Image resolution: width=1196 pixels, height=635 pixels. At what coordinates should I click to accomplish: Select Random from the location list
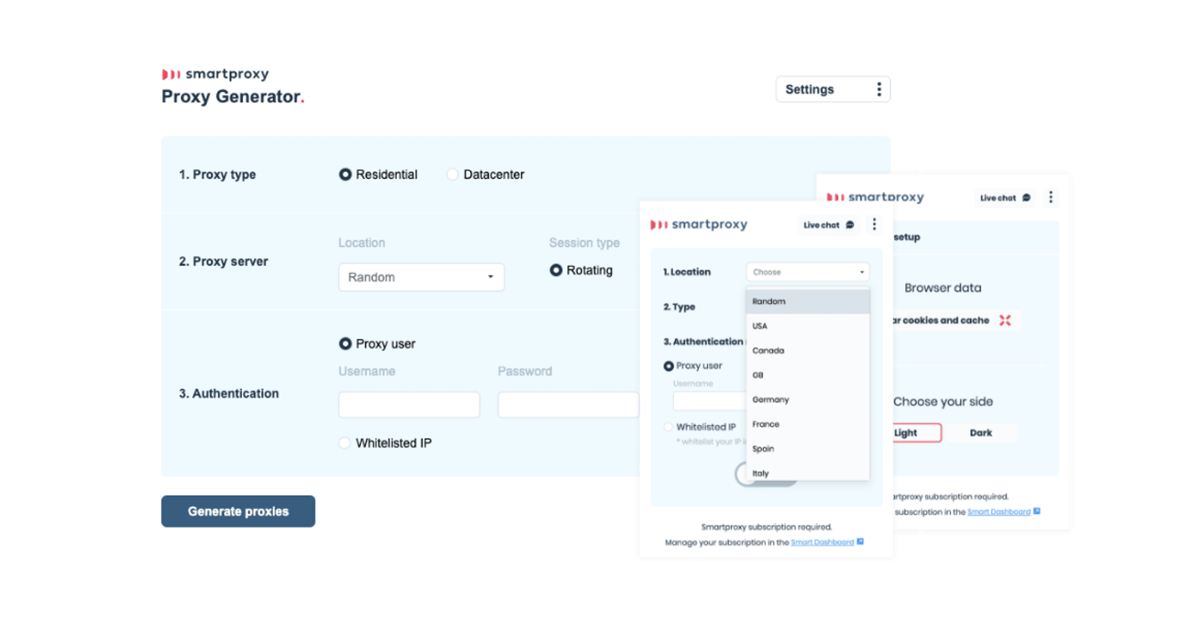807,301
